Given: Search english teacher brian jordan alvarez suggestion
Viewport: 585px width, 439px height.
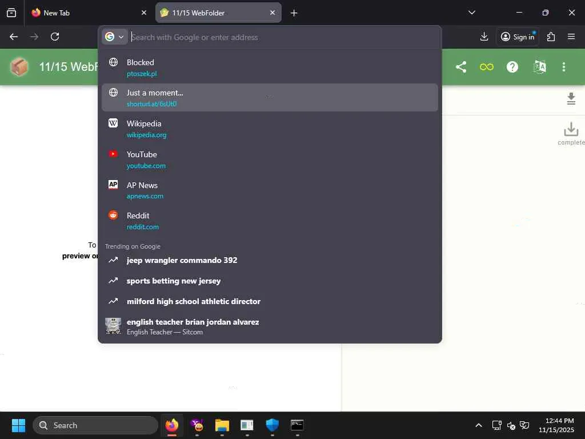Looking at the screenshot, I should tap(270, 326).
